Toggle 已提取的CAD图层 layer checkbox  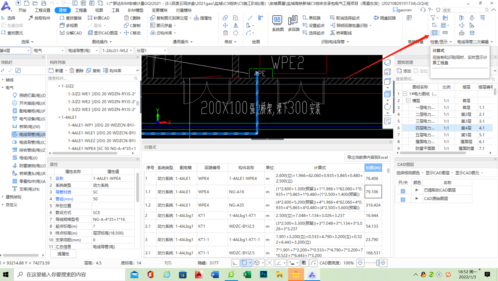click(x=403, y=191)
